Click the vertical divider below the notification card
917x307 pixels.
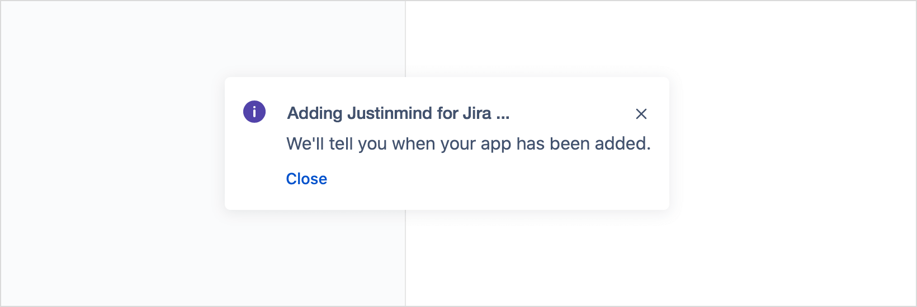tap(405, 258)
